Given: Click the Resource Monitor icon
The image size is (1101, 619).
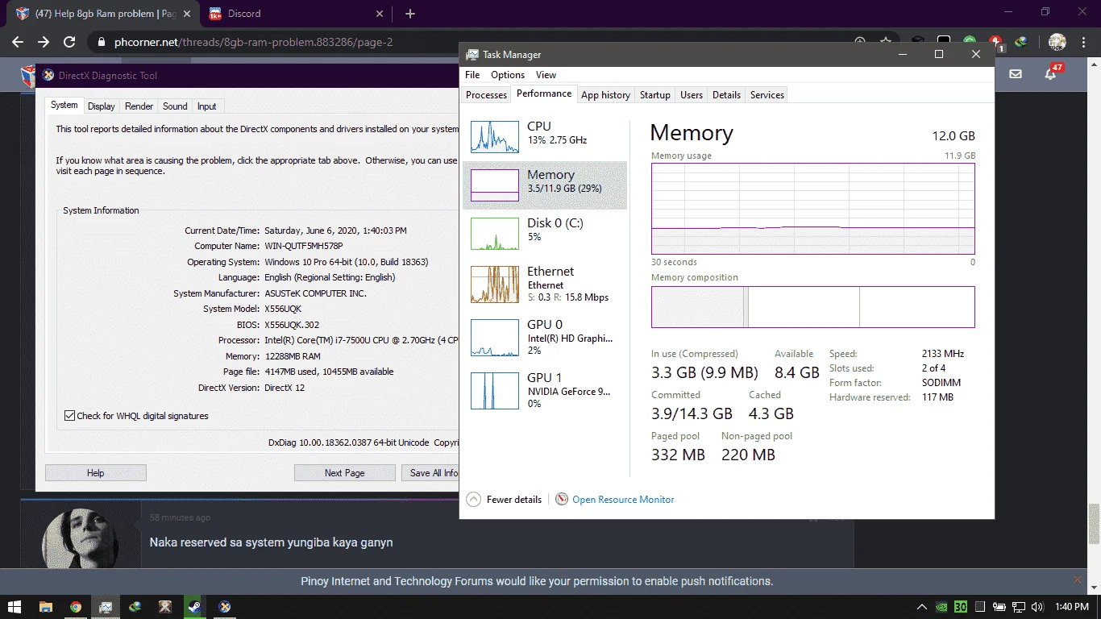Looking at the screenshot, I should coord(562,500).
